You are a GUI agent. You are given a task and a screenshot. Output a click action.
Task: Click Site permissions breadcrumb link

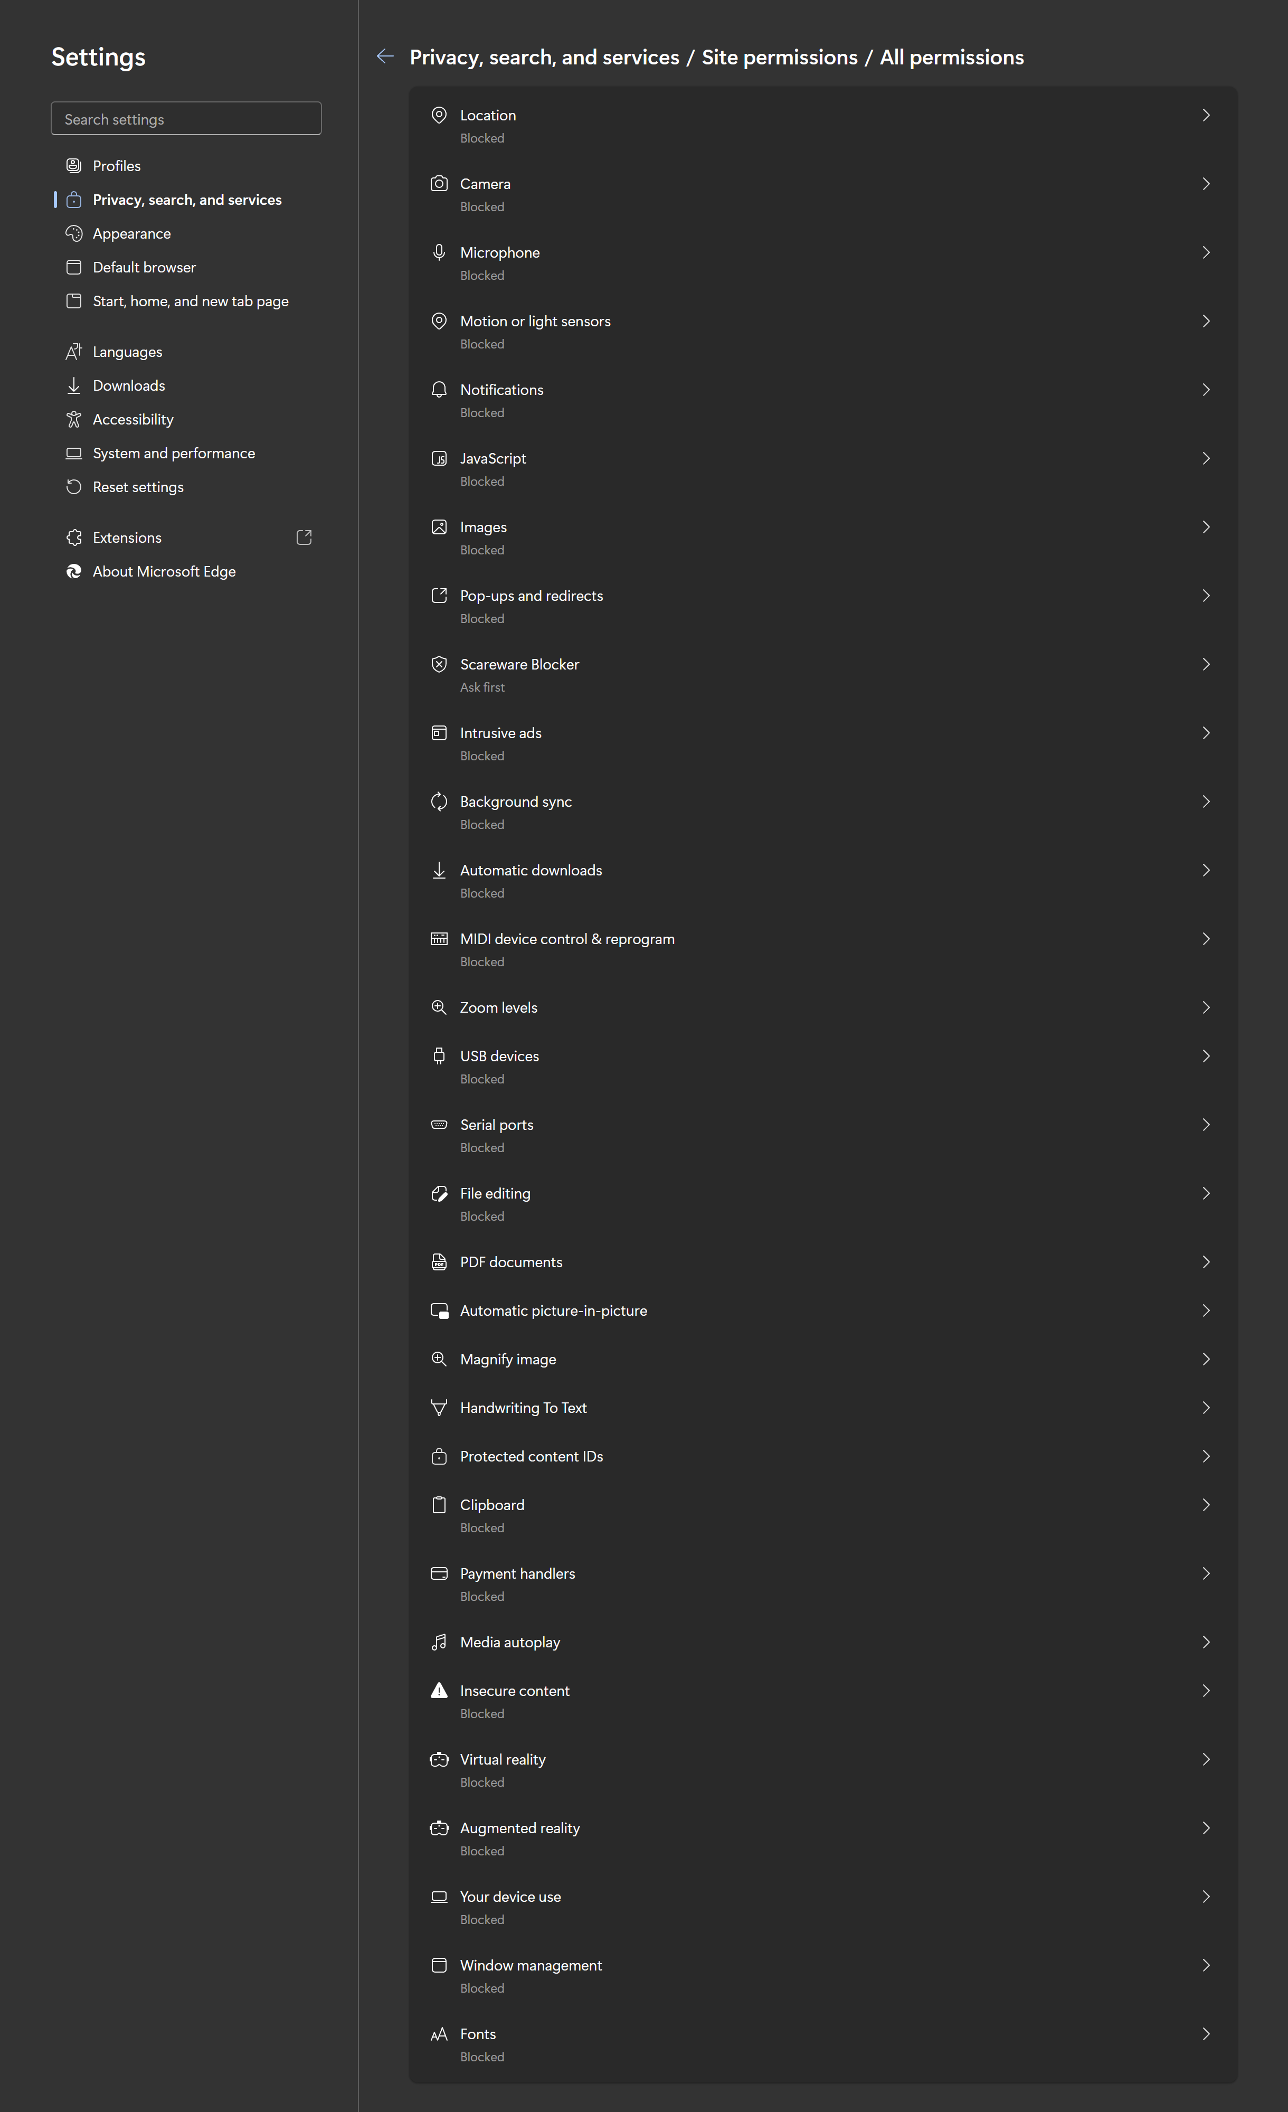tap(779, 58)
